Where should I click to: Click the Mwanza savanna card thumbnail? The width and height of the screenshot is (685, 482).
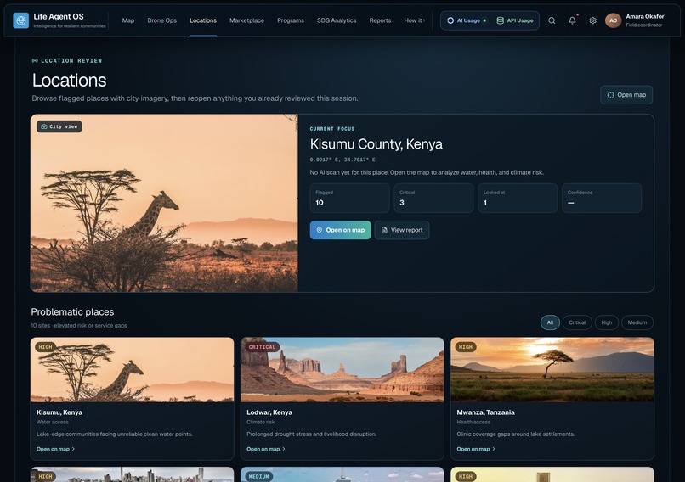[x=552, y=370]
